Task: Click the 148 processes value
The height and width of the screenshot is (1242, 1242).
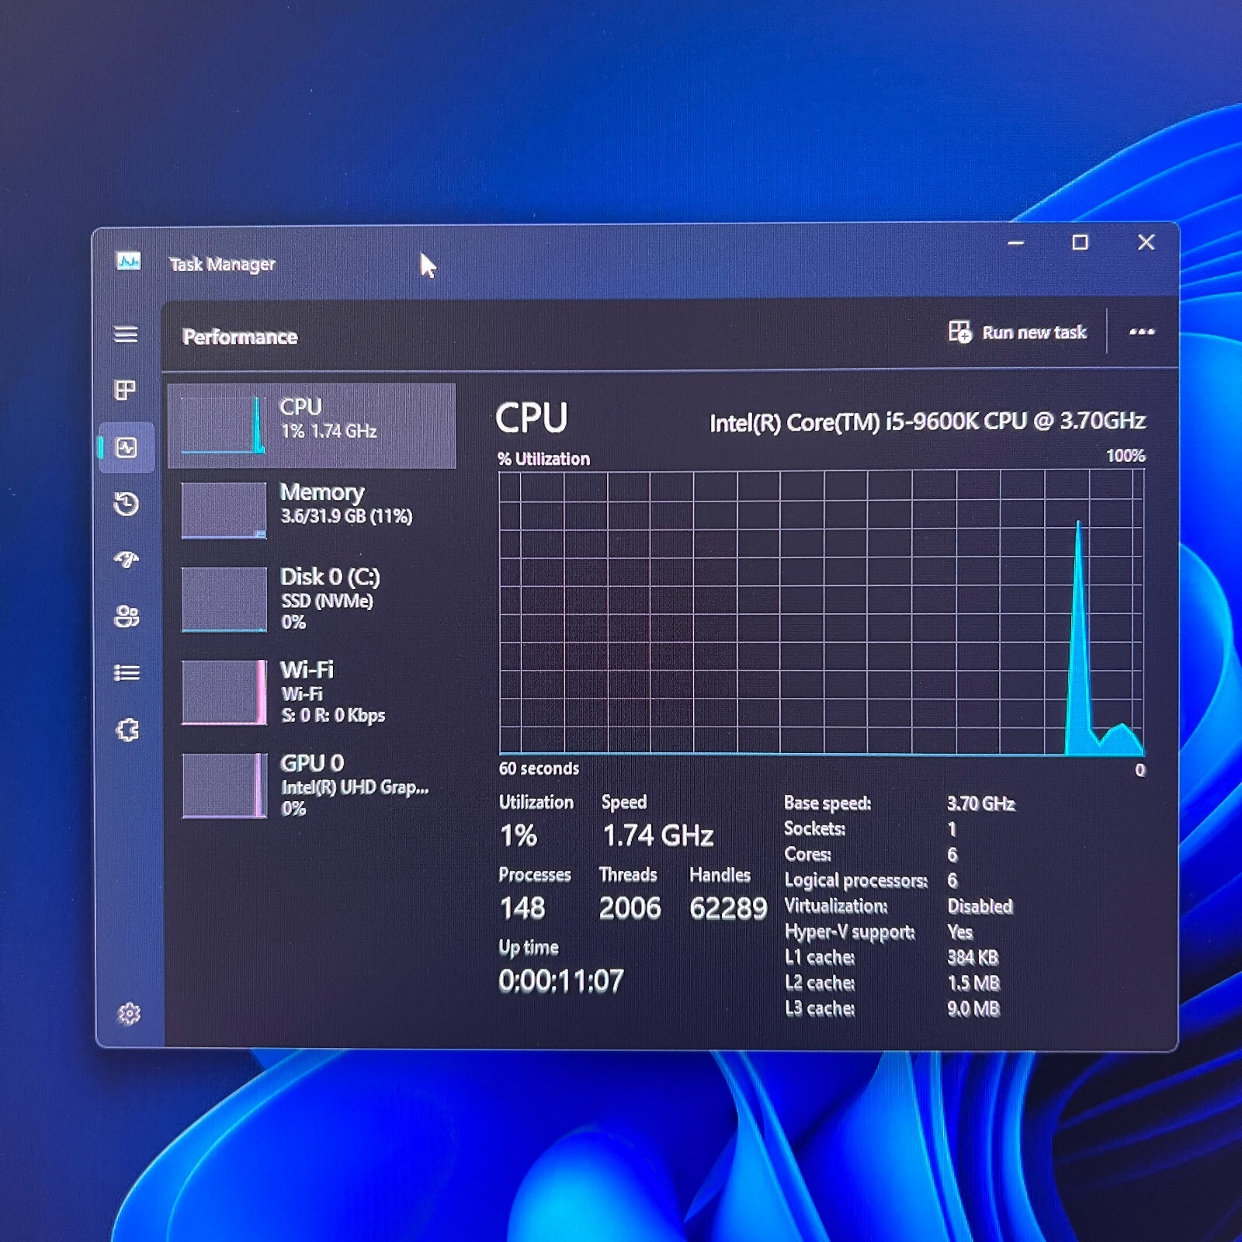Action: (x=522, y=908)
